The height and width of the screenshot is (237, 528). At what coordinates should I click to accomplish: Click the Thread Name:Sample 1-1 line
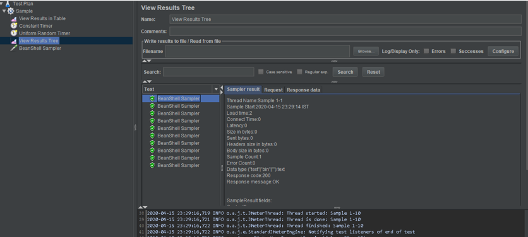[x=255, y=100]
